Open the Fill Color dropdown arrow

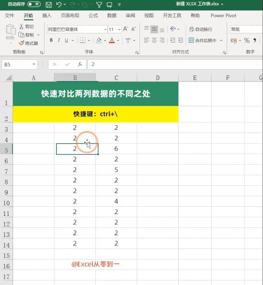(x=105, y=40)
